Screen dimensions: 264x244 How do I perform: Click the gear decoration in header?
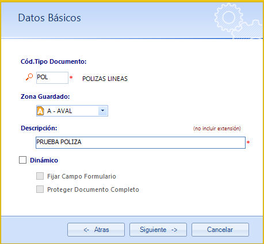[238, 21]
